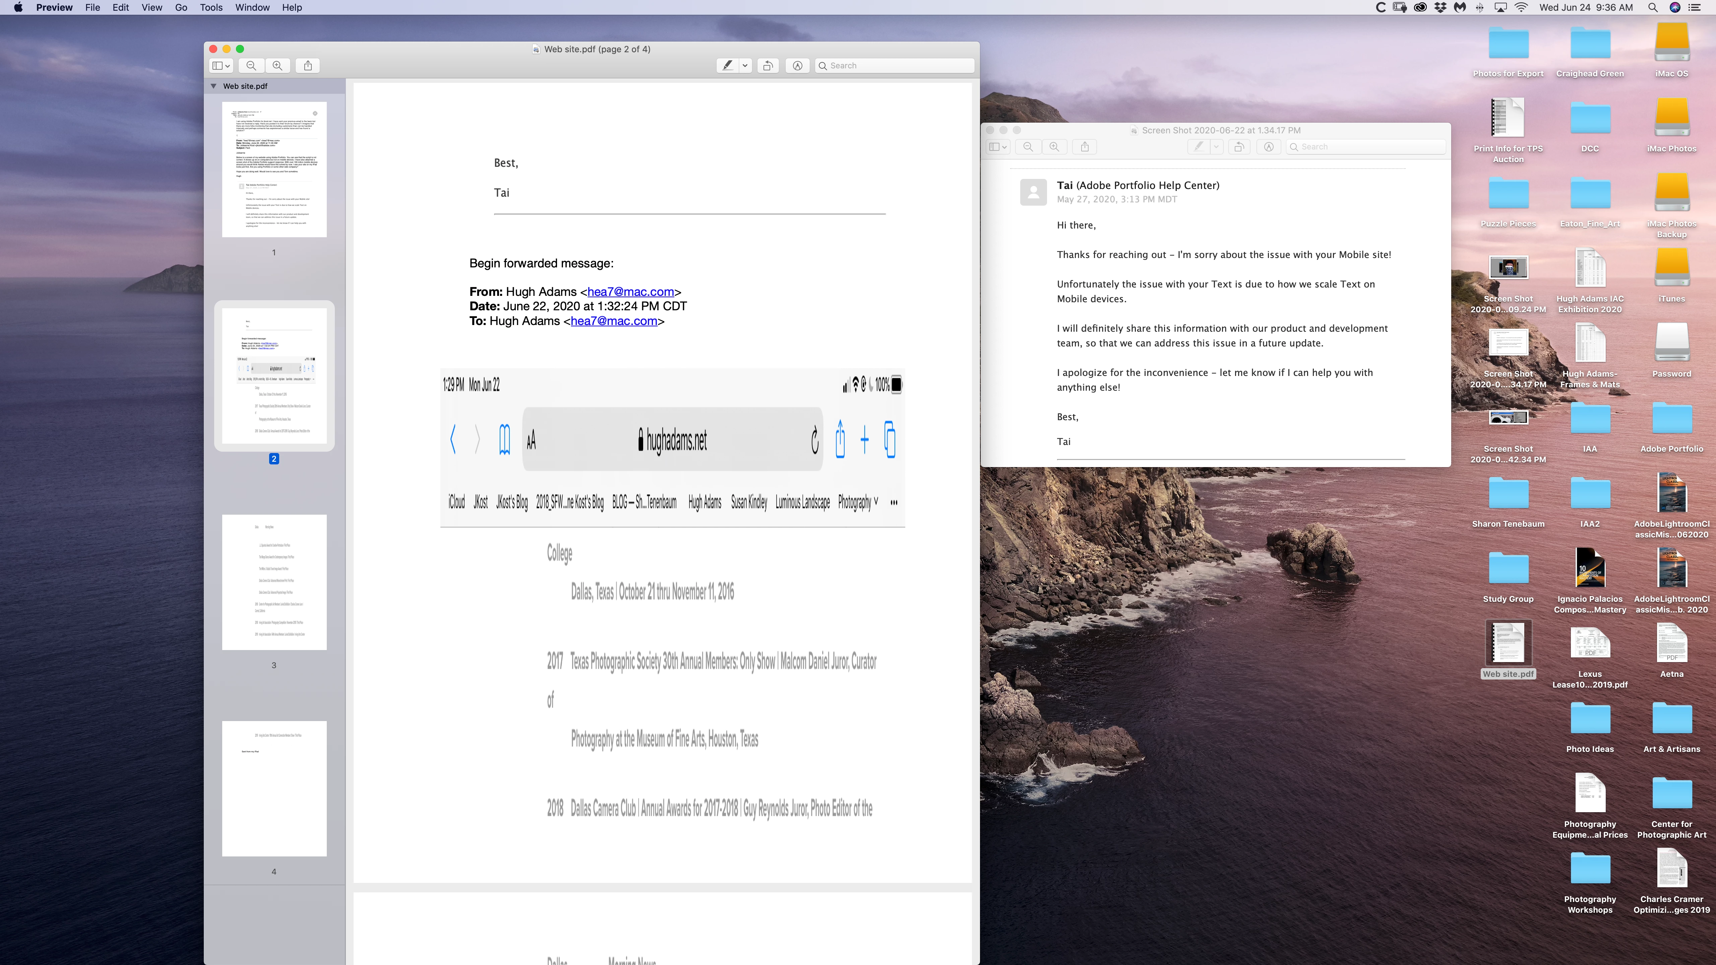
Task: Click the Wi-Fi status icon
Action: [1522, 7]
